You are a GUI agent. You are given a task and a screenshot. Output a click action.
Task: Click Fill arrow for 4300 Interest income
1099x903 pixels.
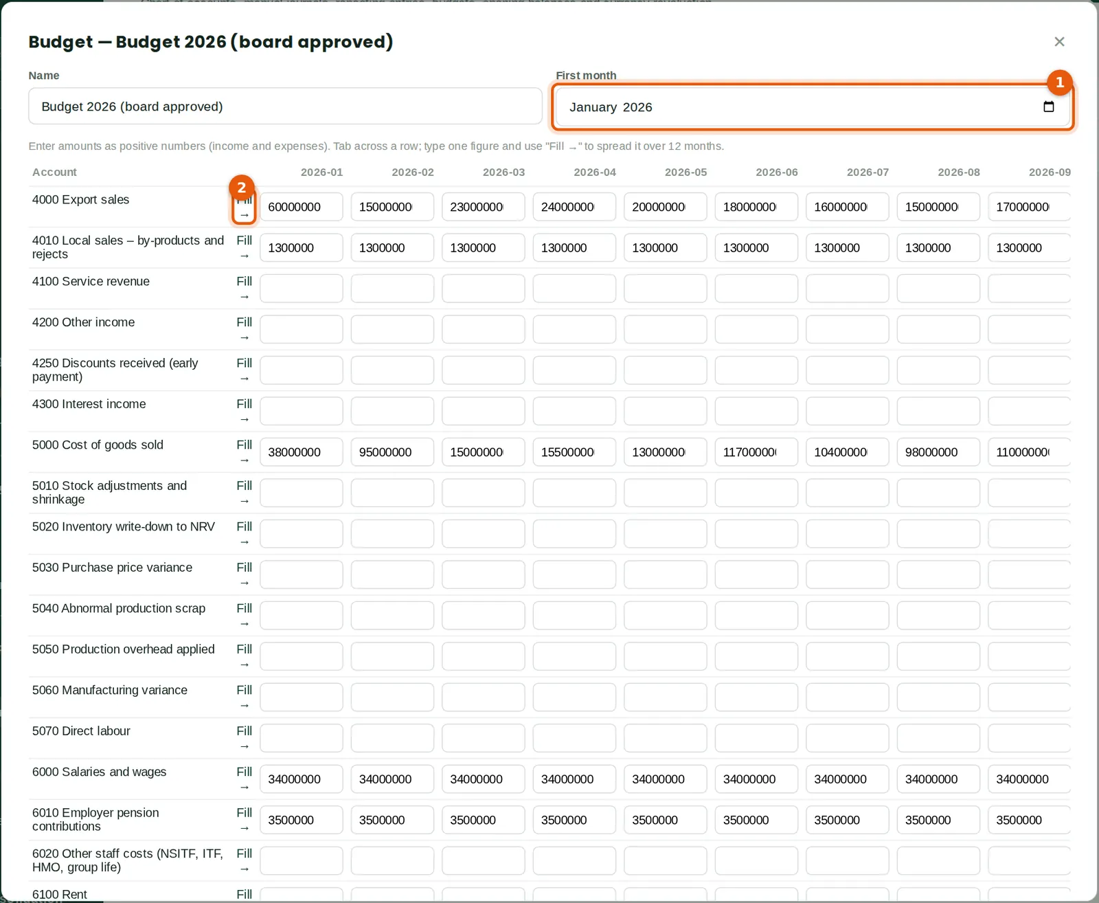pos(244,411)
